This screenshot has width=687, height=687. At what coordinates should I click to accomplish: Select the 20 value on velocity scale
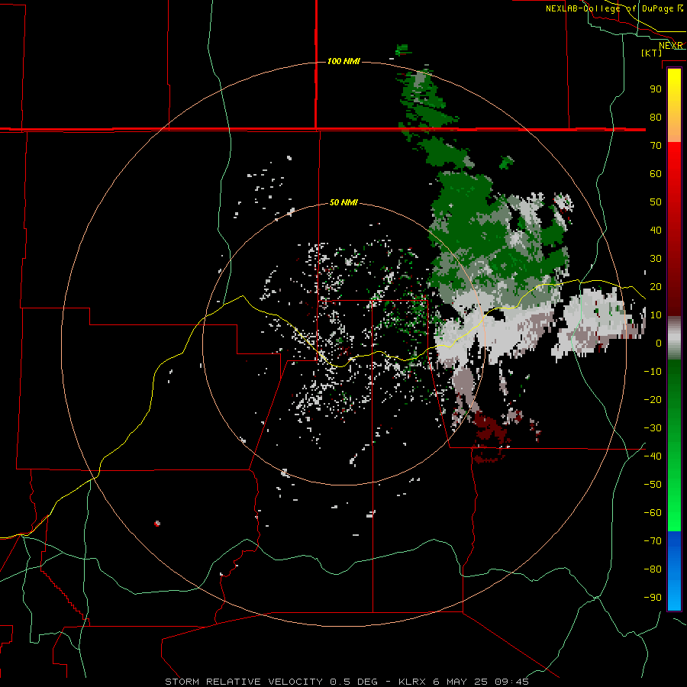(656, 287)
